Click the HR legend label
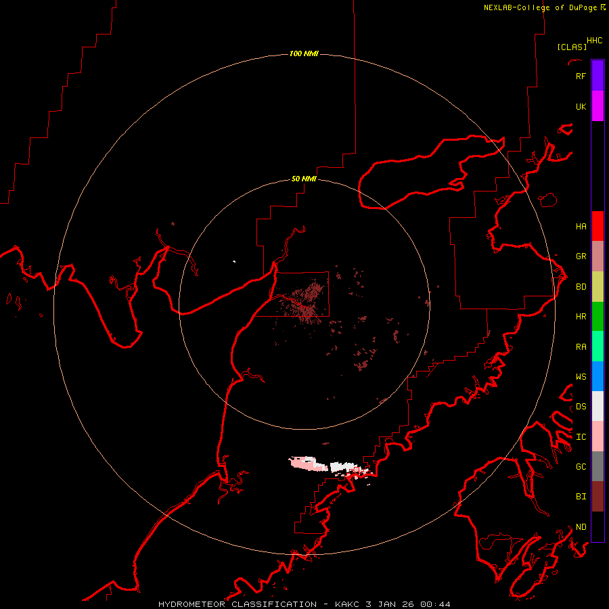Screen dimensions: 609x609 (581, 317)
